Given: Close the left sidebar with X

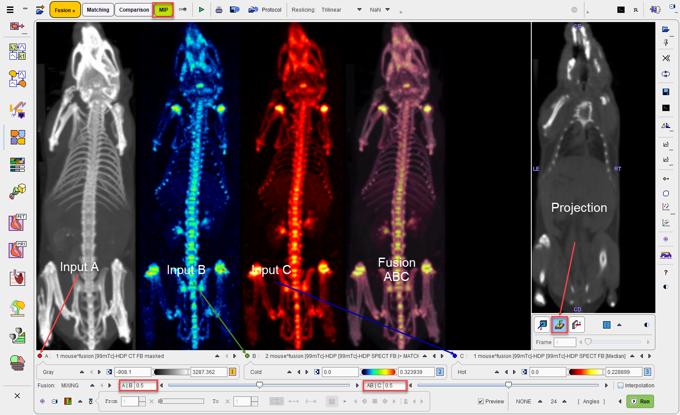Looking at the screenshot, I should (x=17, y=396).
